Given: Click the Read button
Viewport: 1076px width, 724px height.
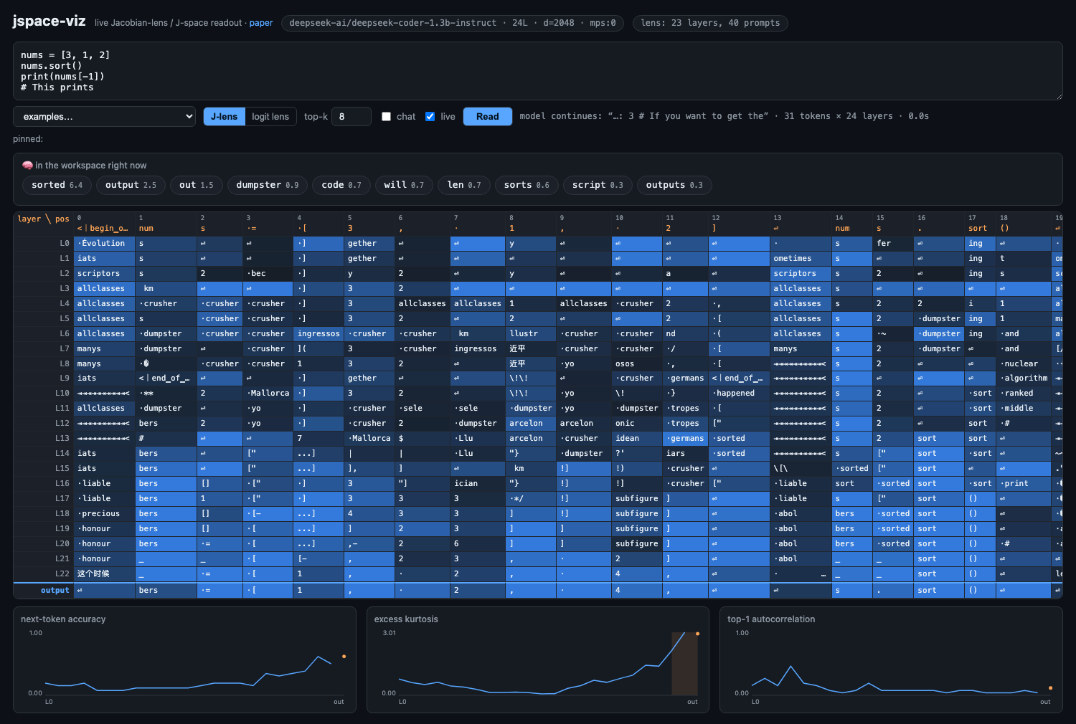Looking at the screenshot, I should tap(488, 116).
